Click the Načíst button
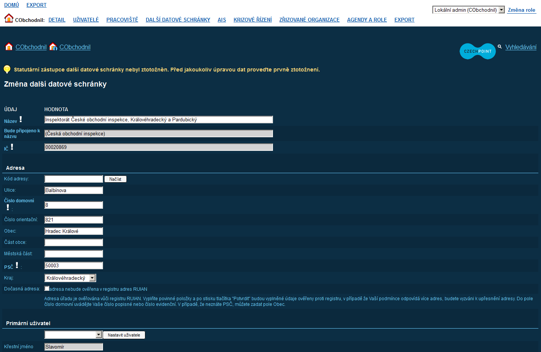This screenshot has width=541, height=352. [x=115, y=179]
